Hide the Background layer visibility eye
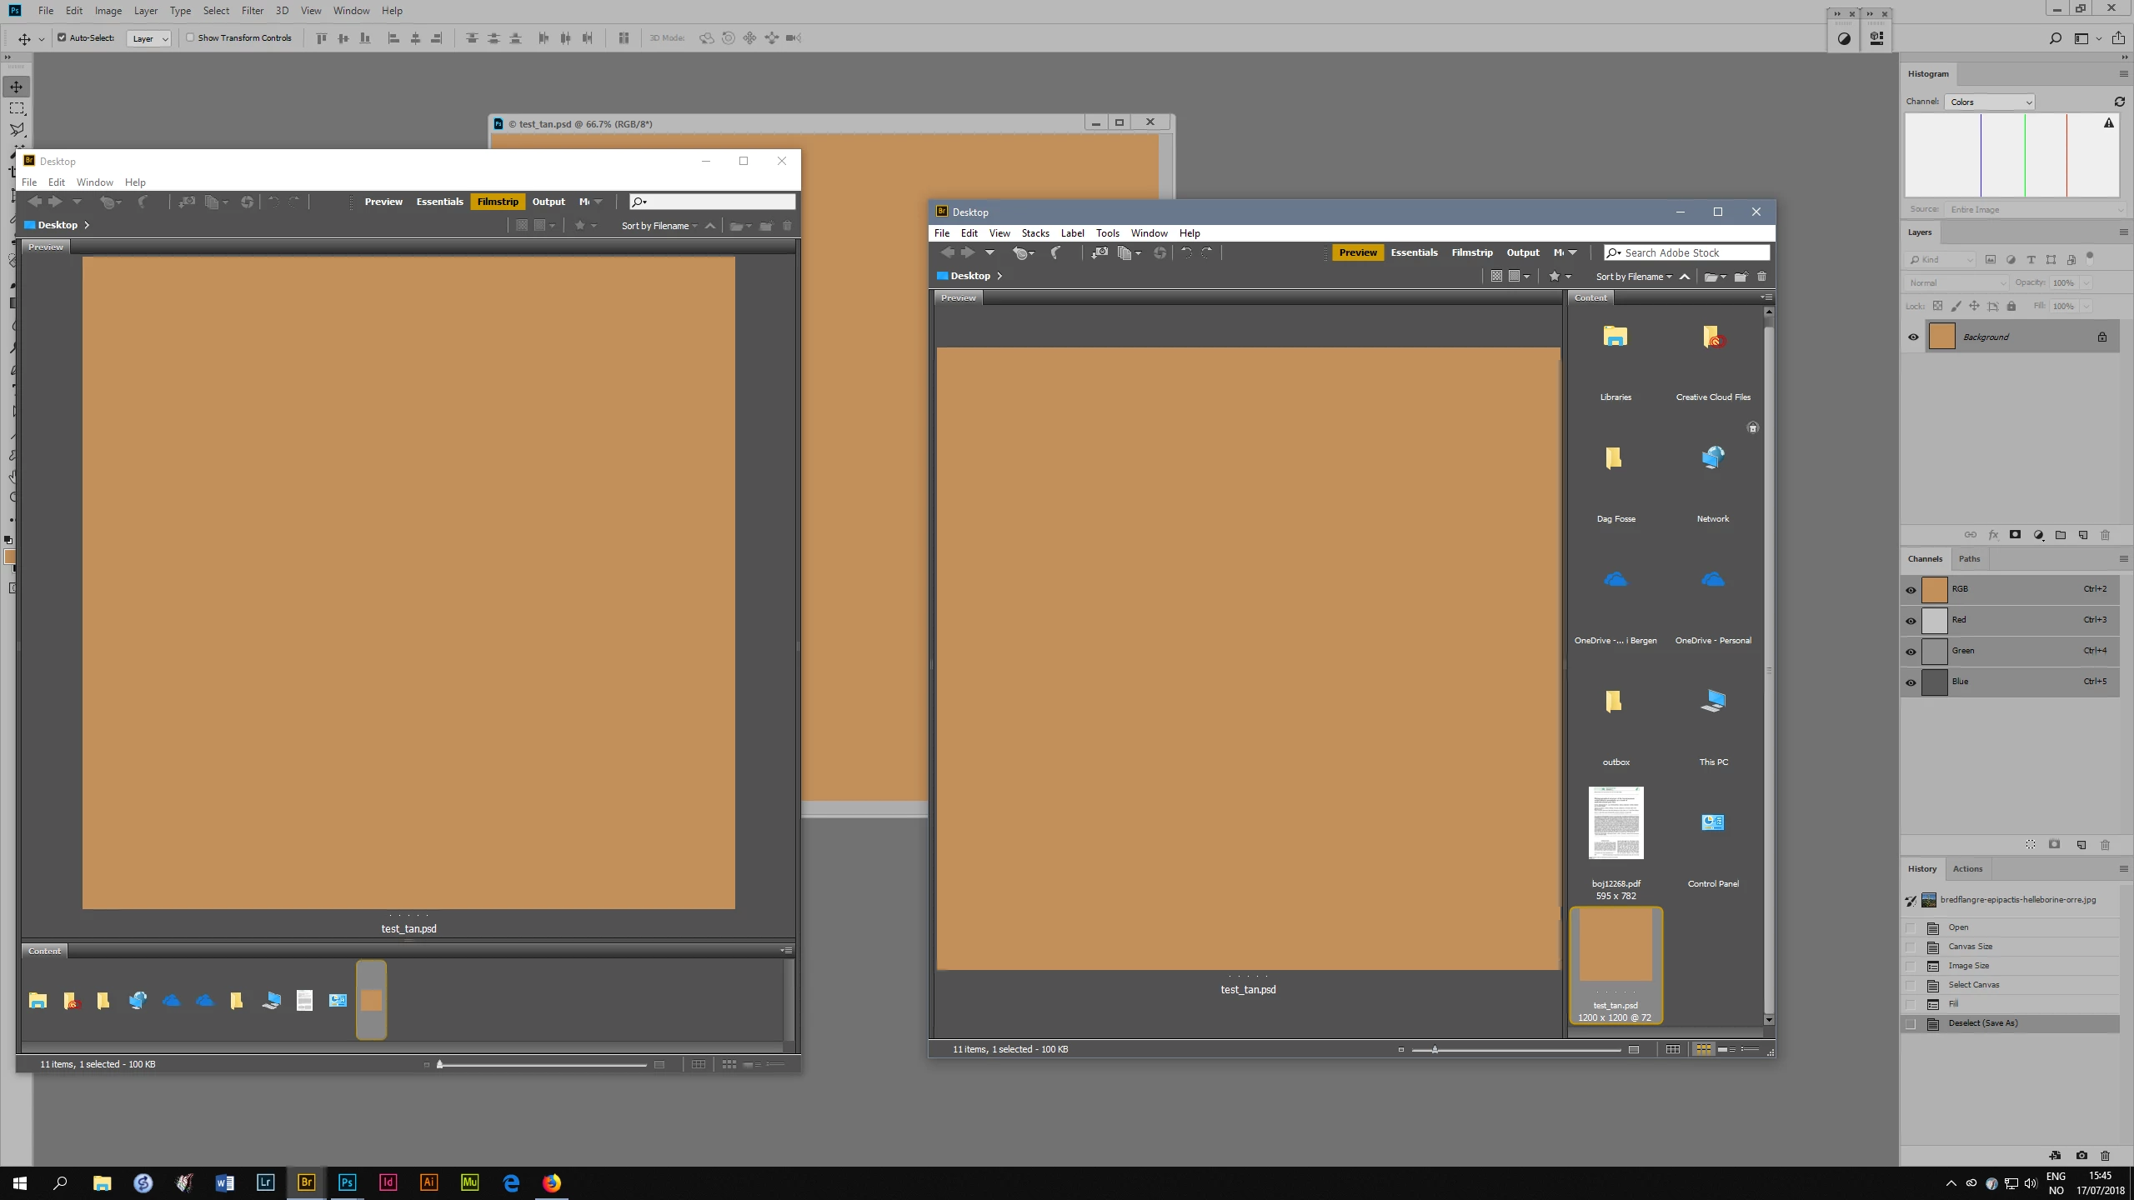This screenshot has height=1200, width=2134. point(1913,337)
